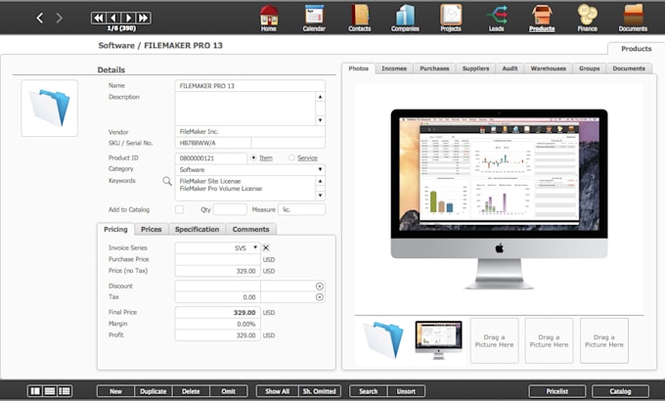Image resolution: width=665 pixels, height=401 pixels.
Task: Open the Contacts module icon
Action: tap(359, 18)
